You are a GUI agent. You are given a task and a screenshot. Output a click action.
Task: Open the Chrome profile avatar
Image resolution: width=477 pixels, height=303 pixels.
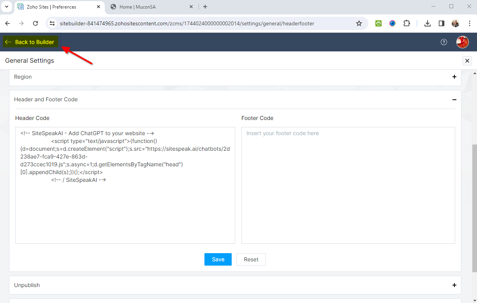[x=456, y=23]
